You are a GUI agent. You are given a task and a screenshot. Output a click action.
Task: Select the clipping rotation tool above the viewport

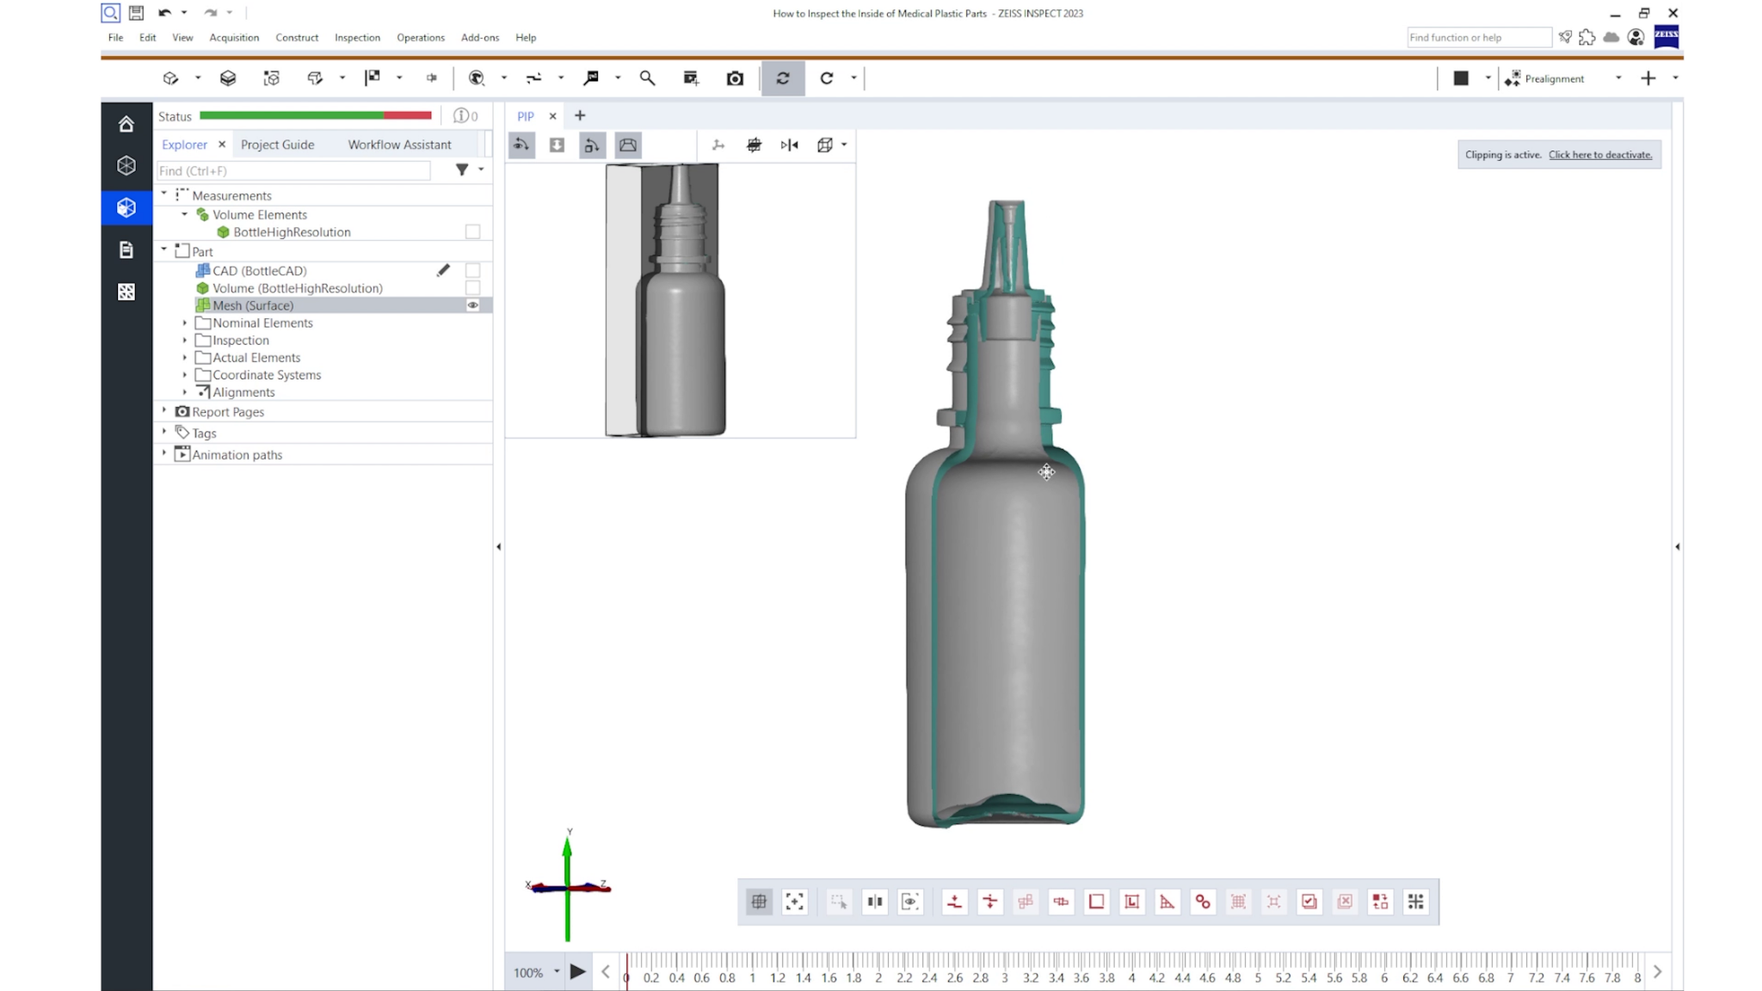coord(592,145)
